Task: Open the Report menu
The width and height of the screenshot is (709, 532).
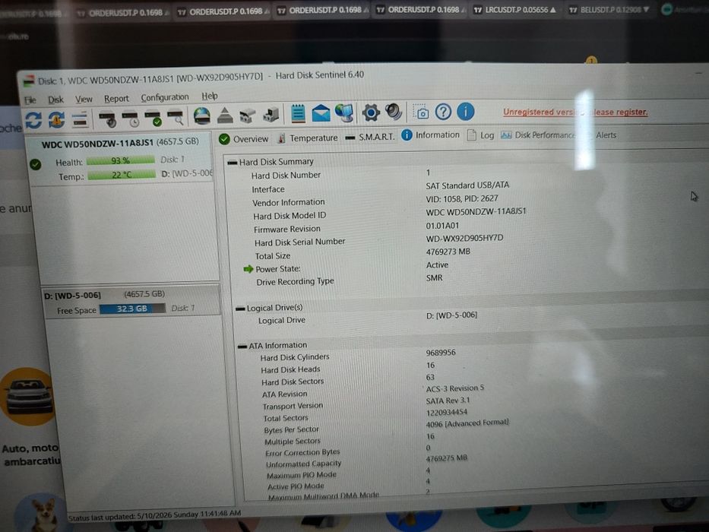Action: click(116, 99)
